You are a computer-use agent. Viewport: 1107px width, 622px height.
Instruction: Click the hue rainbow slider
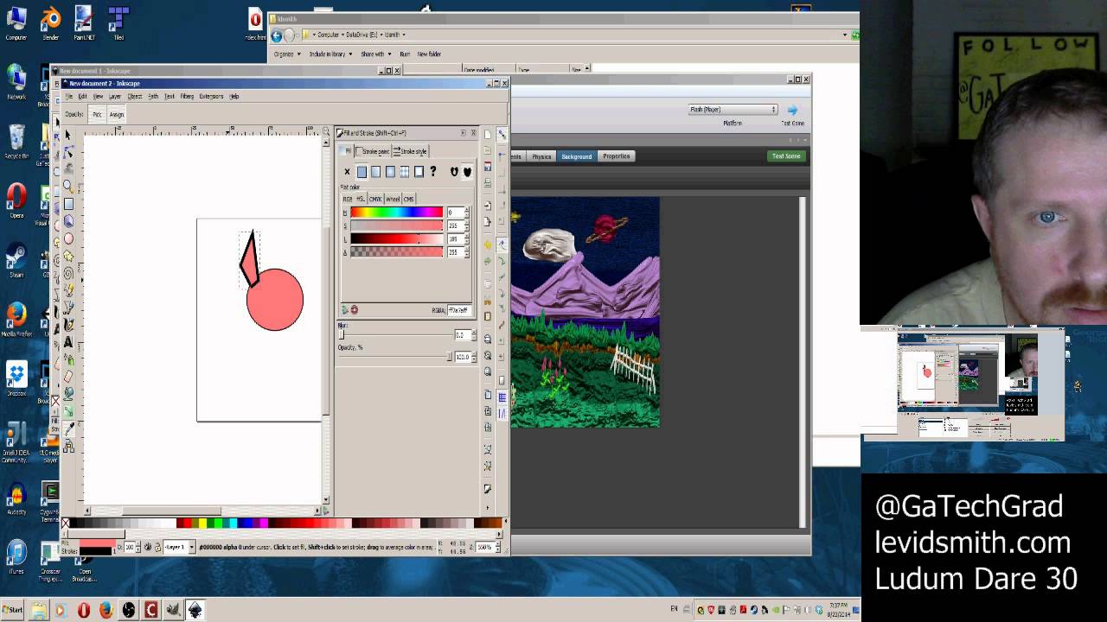point(396,212)
